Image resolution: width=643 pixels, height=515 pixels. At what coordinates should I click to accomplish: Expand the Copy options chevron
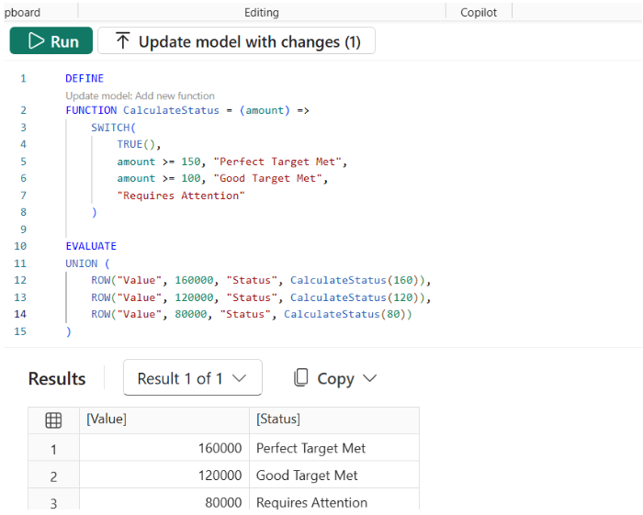(369, 378)
